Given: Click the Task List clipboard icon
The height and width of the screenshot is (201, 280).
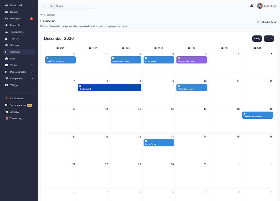Looking at the screenshot, I should pos(6,39).
